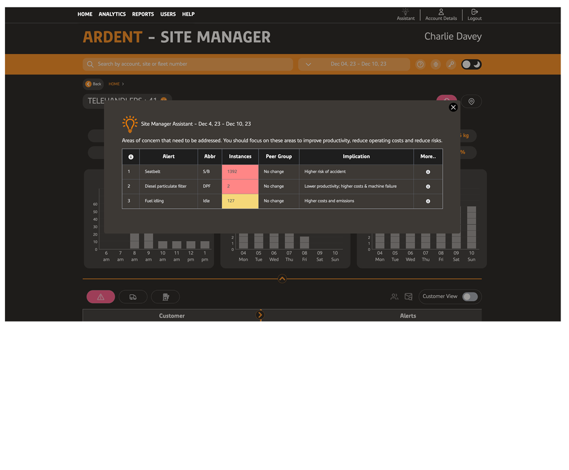This screenshot has height=470, width=569.
Task: Click the Charlie Davey user name
Action: click(453, 36)
